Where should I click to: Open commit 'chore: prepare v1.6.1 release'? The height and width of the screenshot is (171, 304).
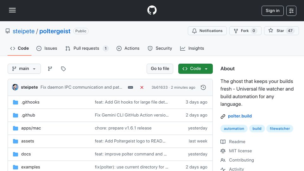tap(123, 128)
